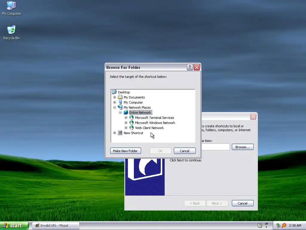Screen dimensions: 306x230
Task: Expand the My Computer node
Action: (114, 102)
